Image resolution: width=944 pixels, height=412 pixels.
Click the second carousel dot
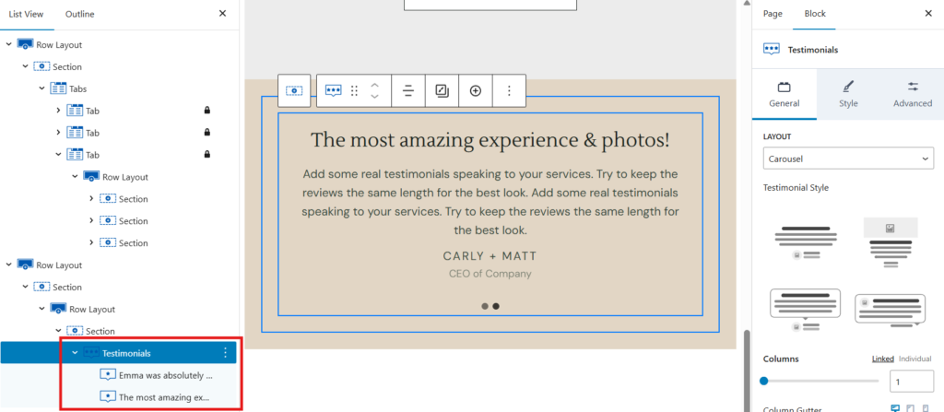click(496, 306)
